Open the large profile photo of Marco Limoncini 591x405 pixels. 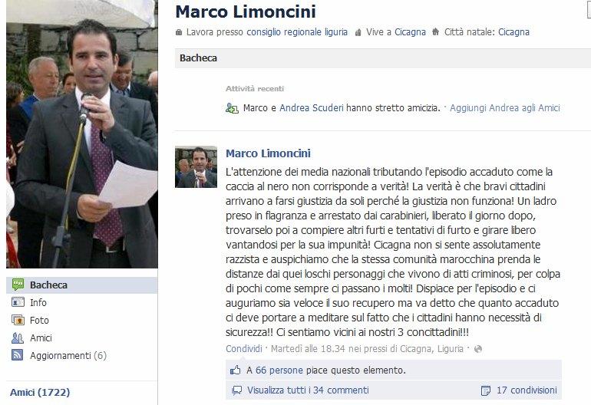[82, 134]
